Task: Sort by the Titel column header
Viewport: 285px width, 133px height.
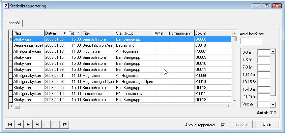Action: tap(98, 33)
